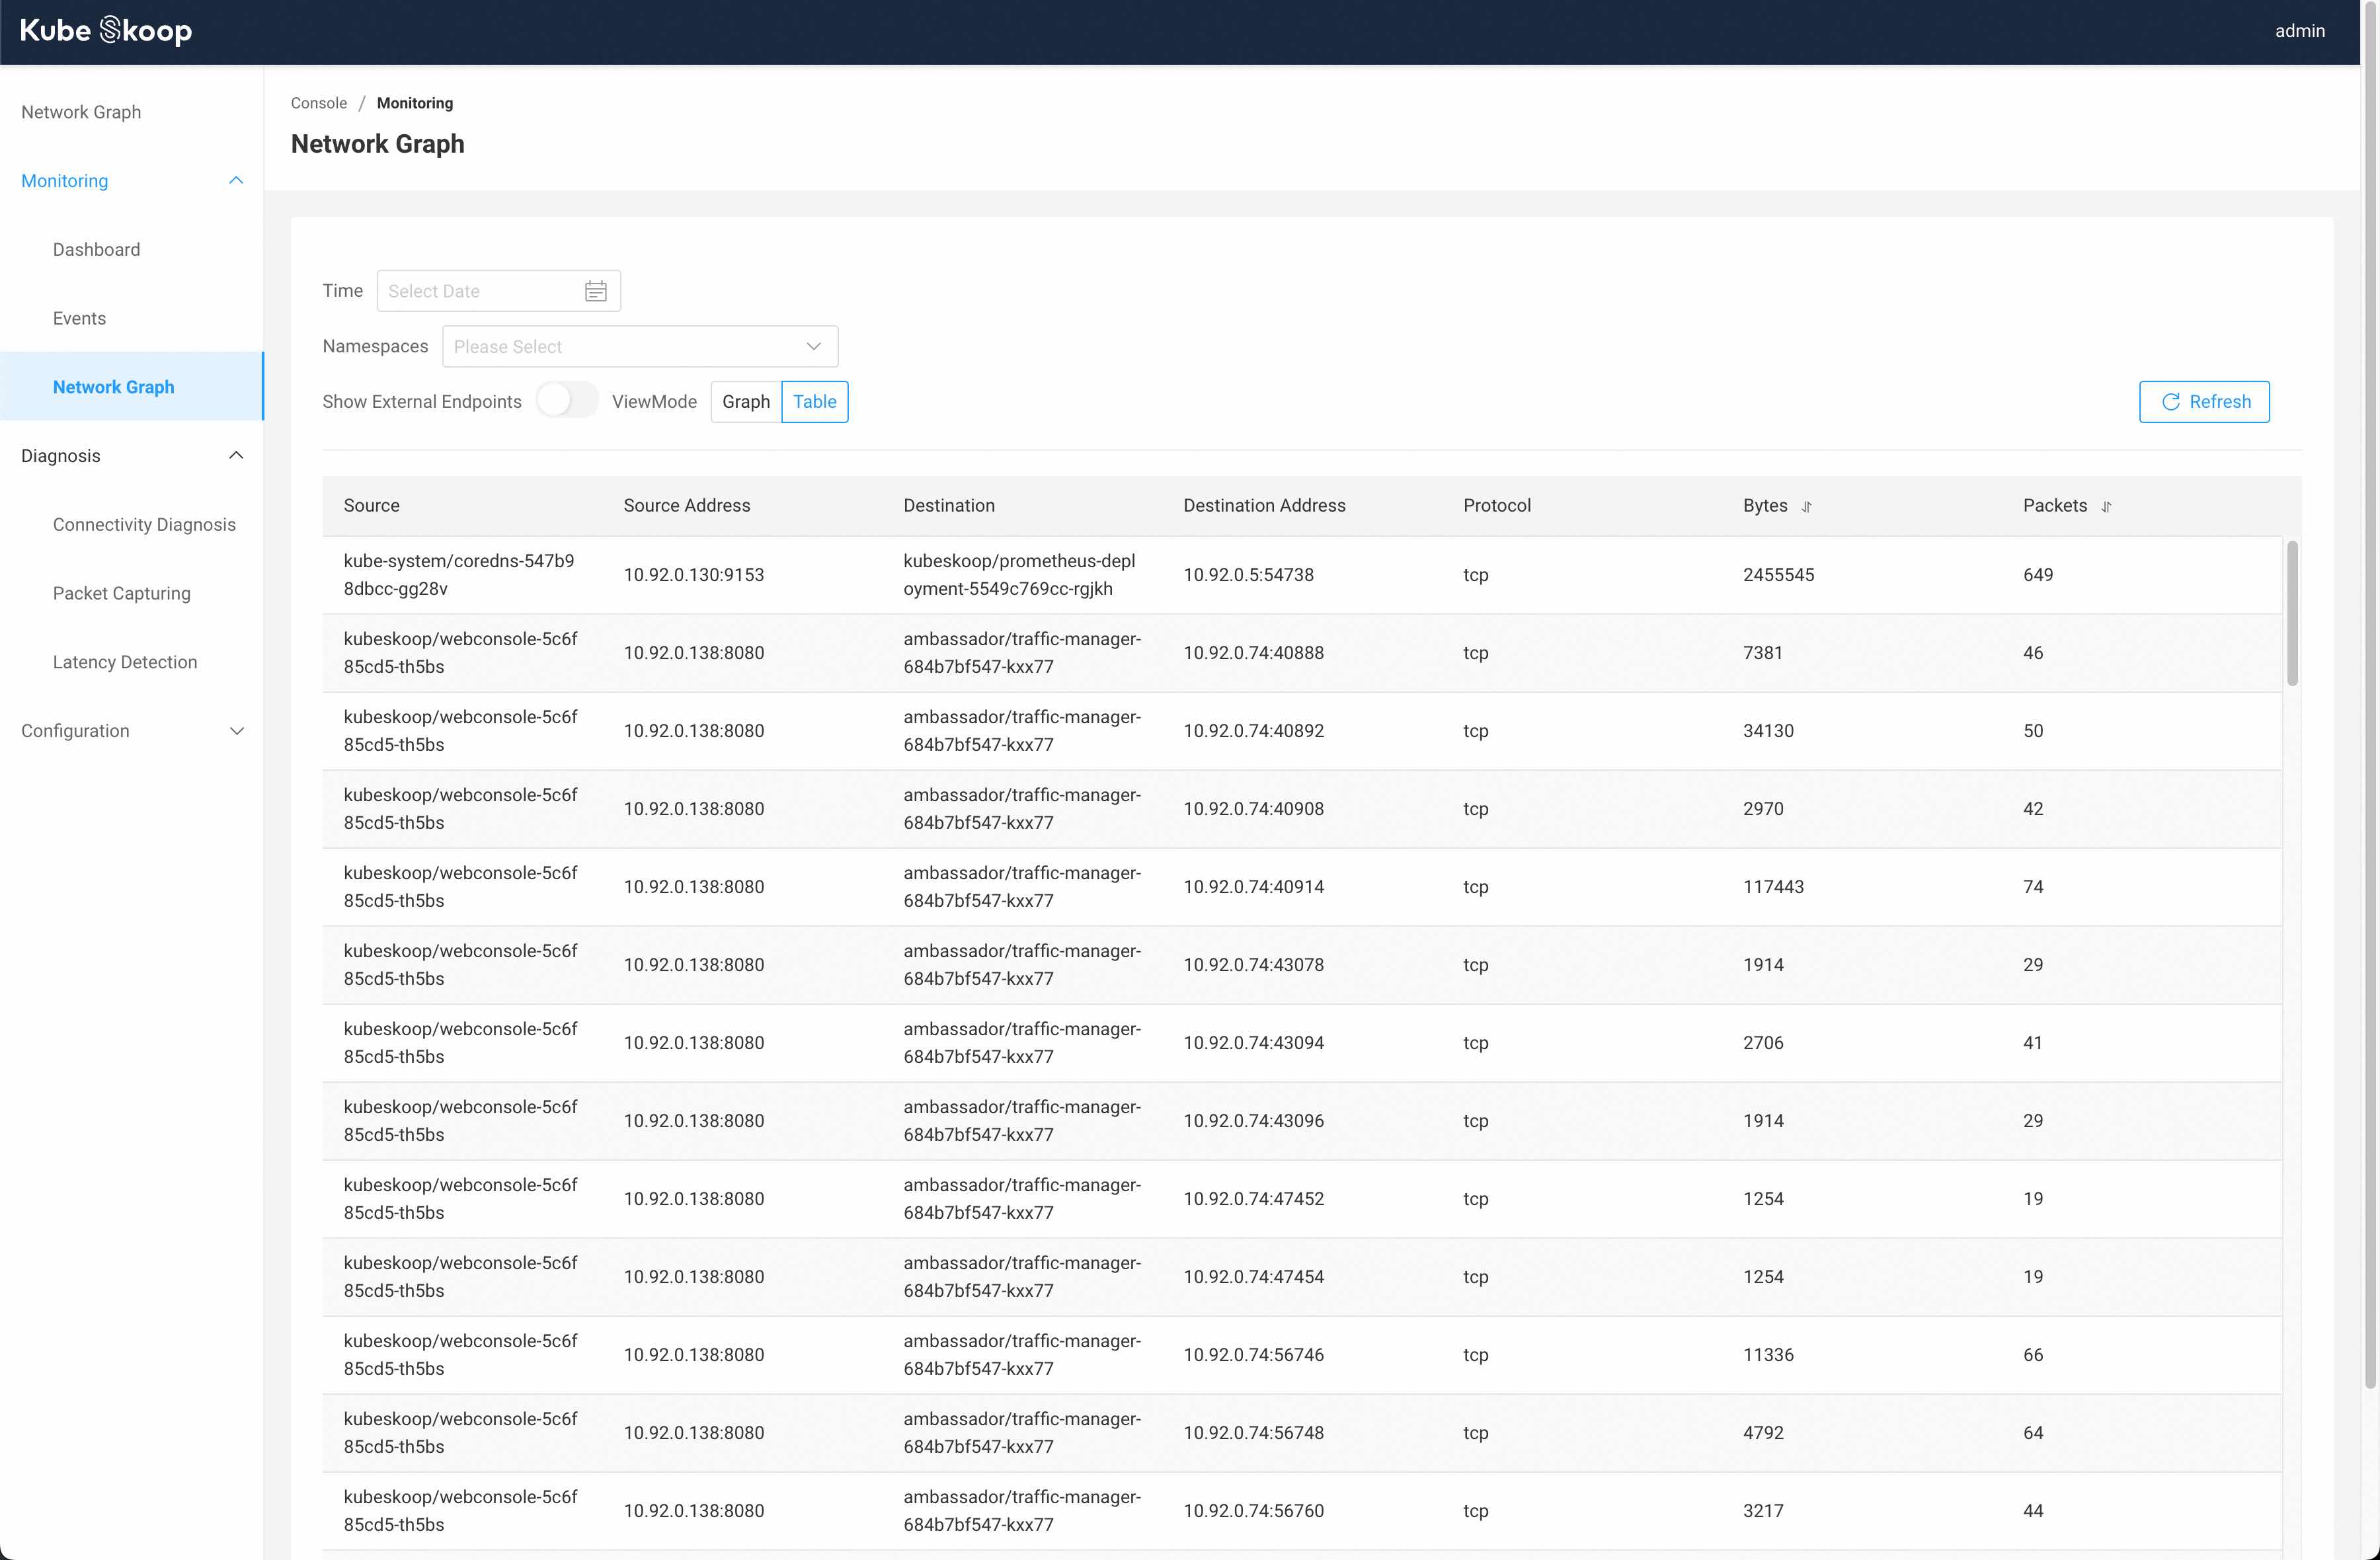The height and width of the screenshot is (1560, 2380).
Task: Open Dashboard in sidebar
Action: [96, 250]
